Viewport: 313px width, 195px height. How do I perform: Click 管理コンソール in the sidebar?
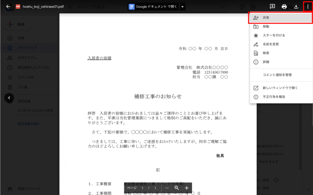tap(29, 189)
